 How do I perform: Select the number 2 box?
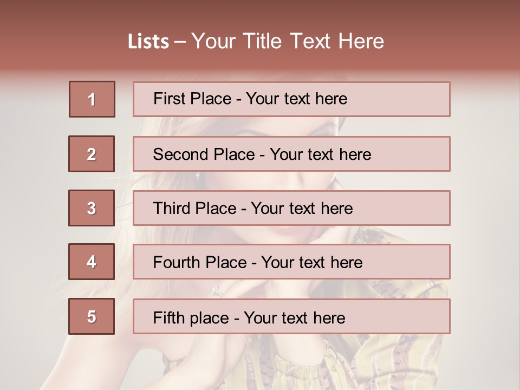tap(92, 154)
